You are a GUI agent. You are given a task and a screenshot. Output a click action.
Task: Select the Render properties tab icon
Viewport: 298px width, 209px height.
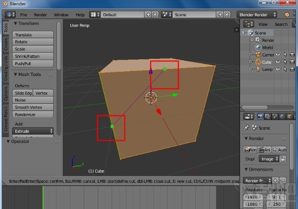(261, 116)
